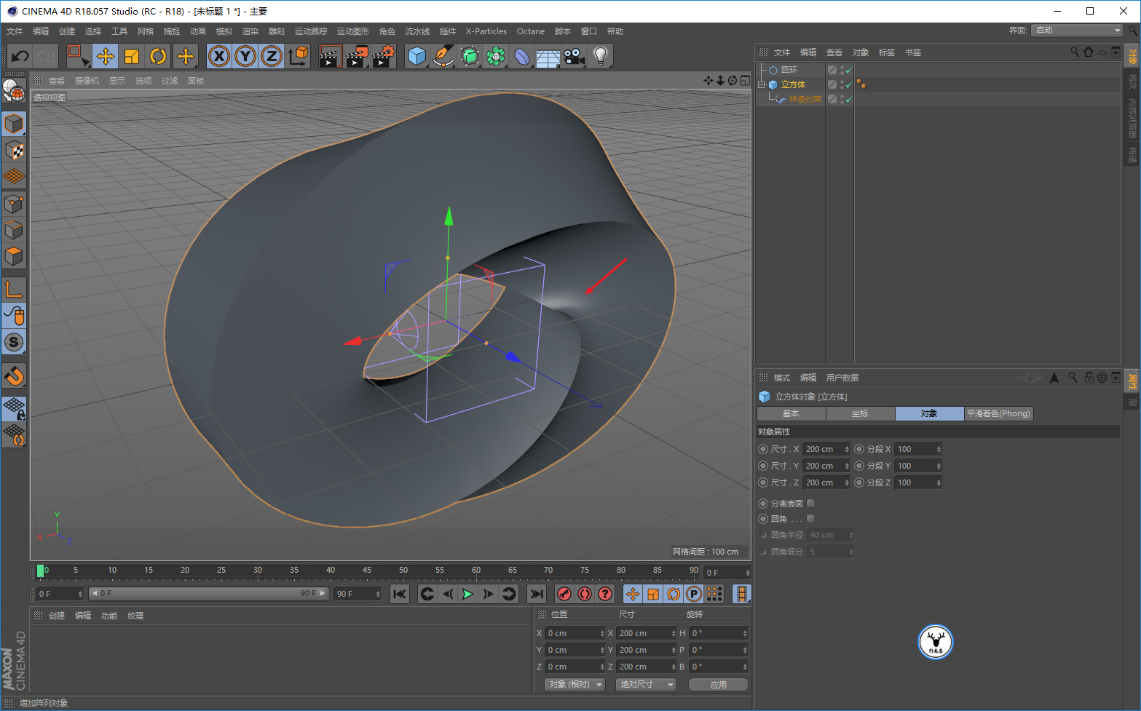This screenshot has width=1141, height=711.
Task: Go to start of animation
Action: 400,594
